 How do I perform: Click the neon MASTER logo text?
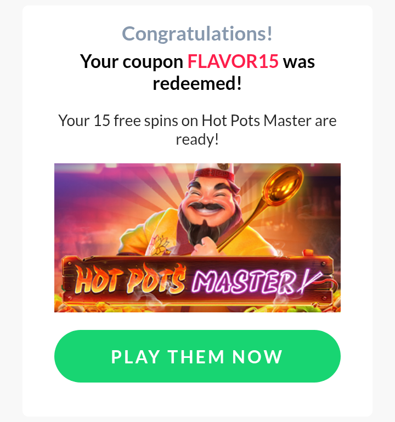244,282
